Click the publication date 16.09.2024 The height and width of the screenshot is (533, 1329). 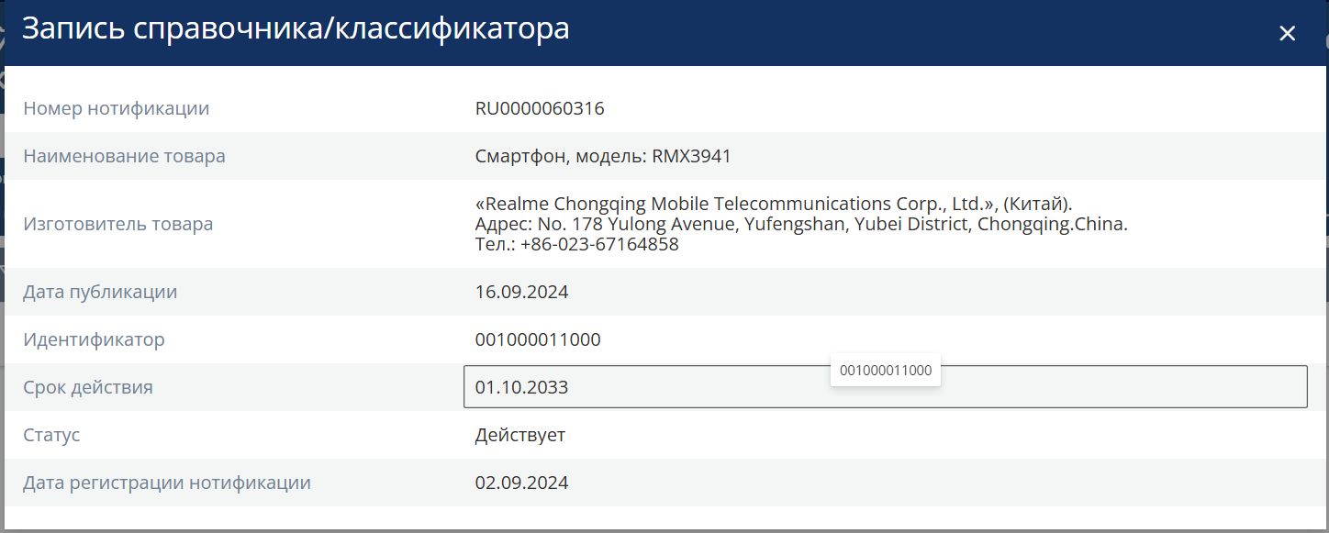(521, 292)
